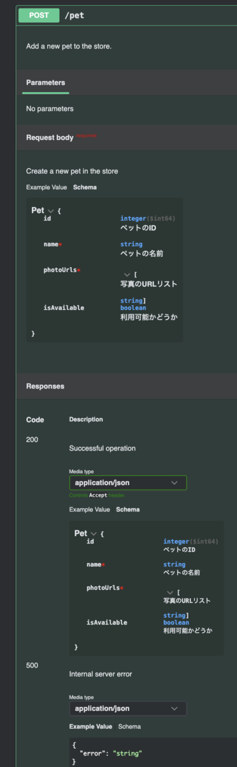This screenshot has height=767, width=237.
Task: Open Schema tab for 500 response
Action: pos(129,727)
